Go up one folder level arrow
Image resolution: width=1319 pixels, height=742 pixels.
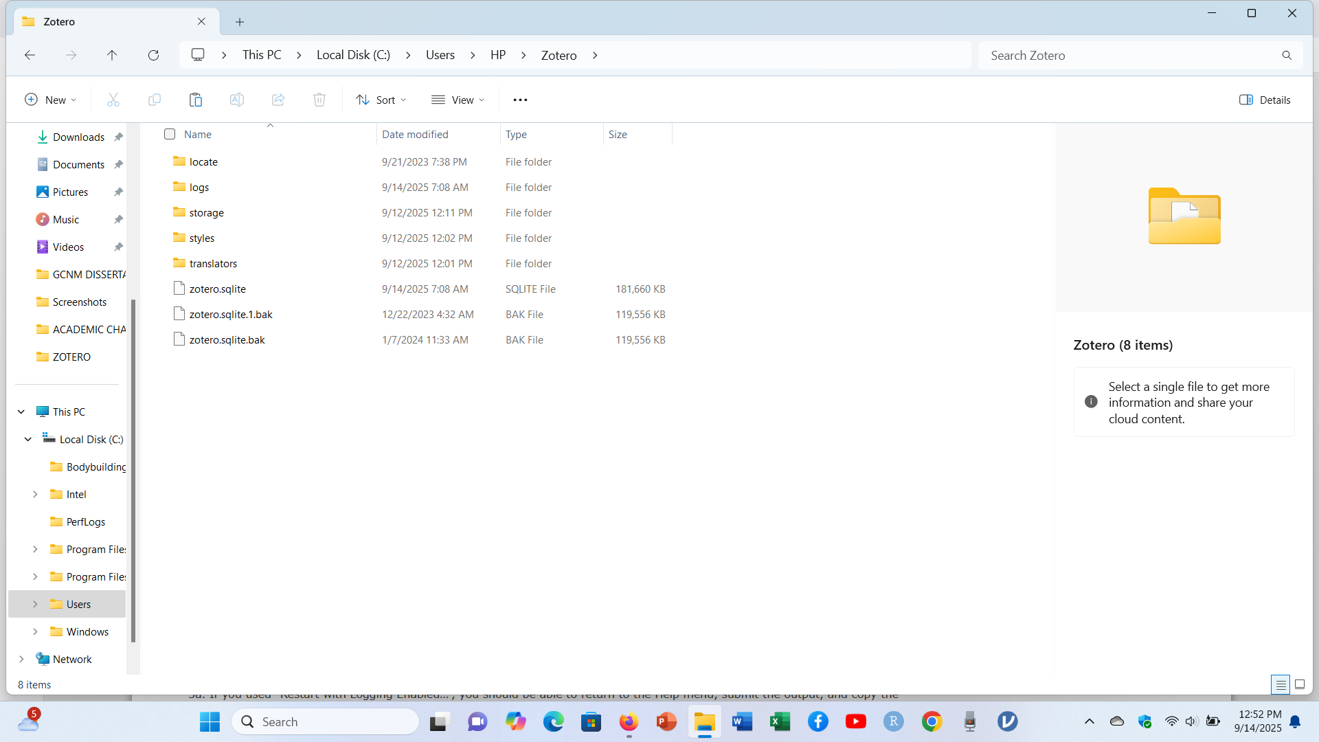pos(112,55)
